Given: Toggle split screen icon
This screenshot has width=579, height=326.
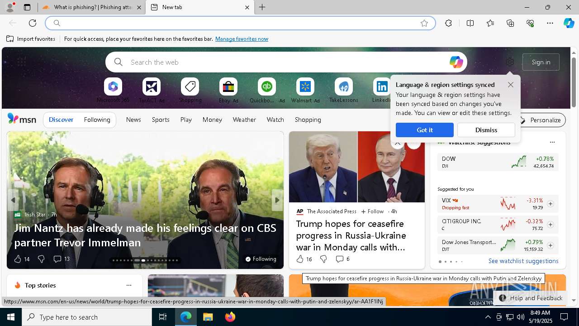Looking at the screenshot, I should pos(470,23).
